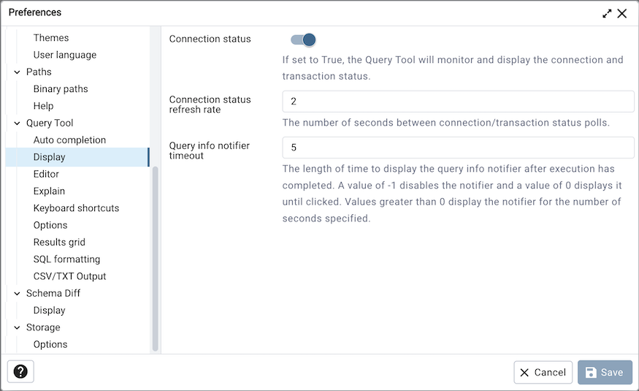Click the Save button
This screenshot has height=391, width=639.
[605, 373]
